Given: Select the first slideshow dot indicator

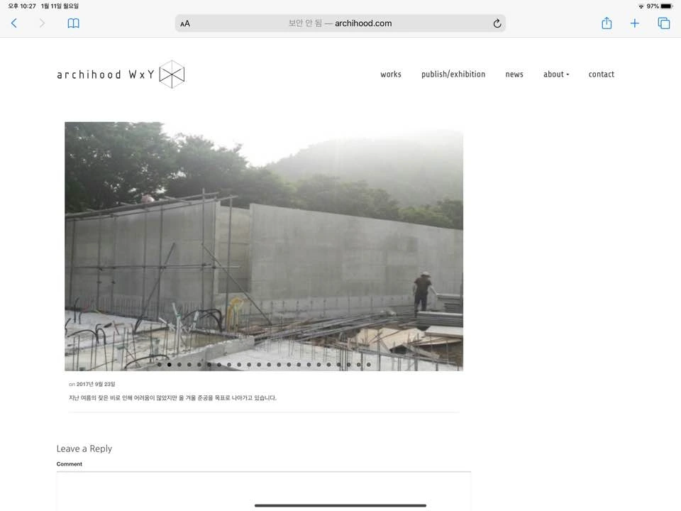Looking at the screenshot, I should coord(160,365).
